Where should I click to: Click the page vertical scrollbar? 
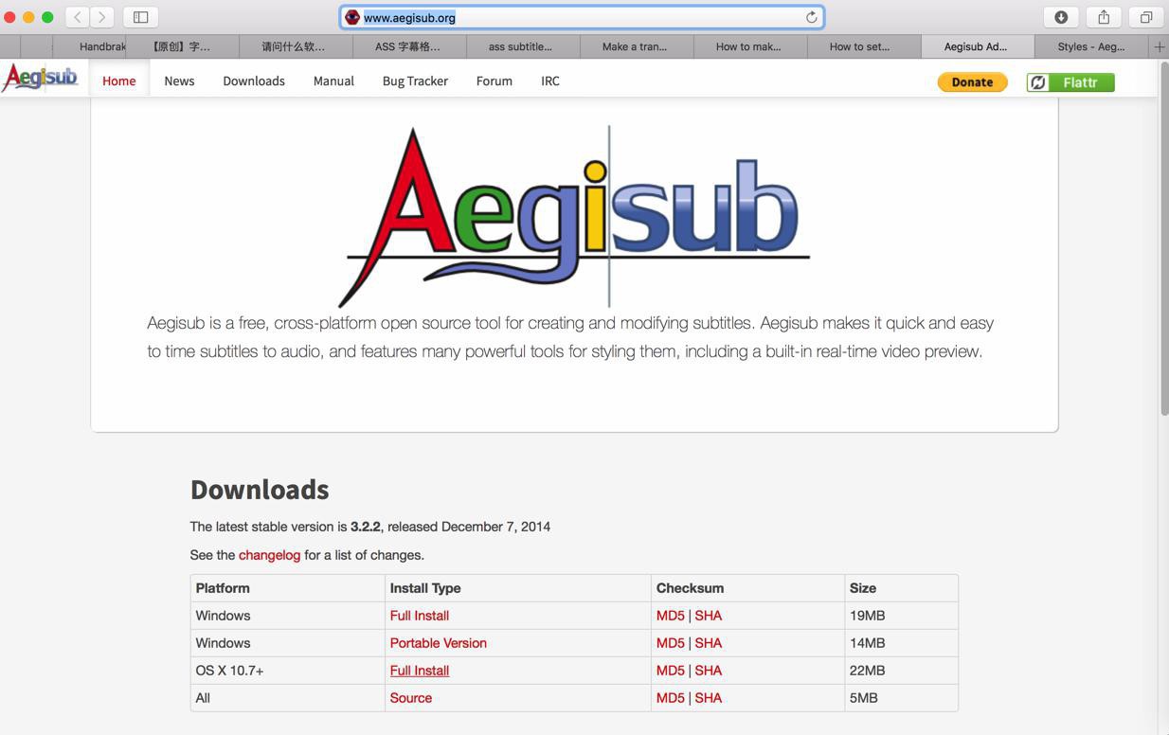(1163, 239)
